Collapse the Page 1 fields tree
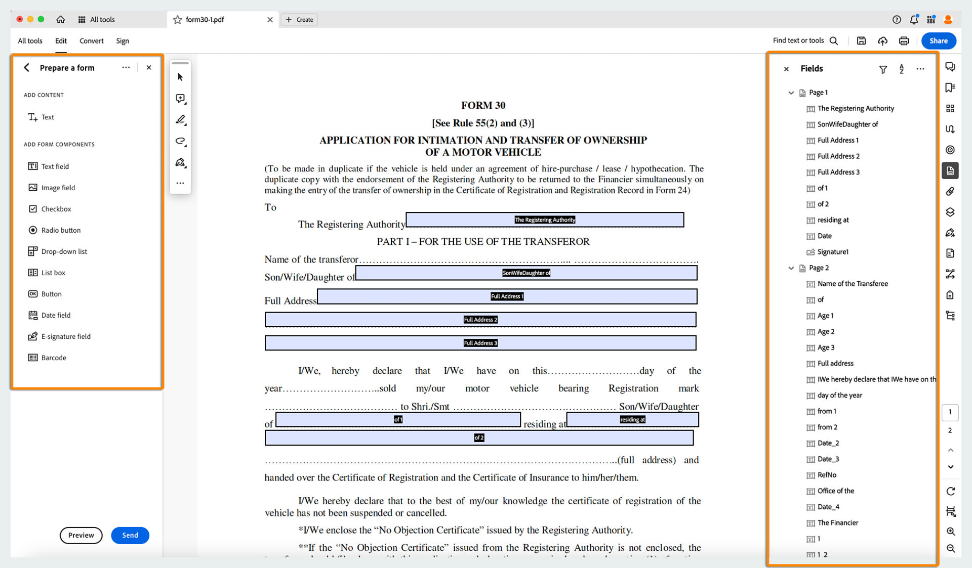Screen dimensions: 972x568 pyautogui.click(x=791, y=93)
